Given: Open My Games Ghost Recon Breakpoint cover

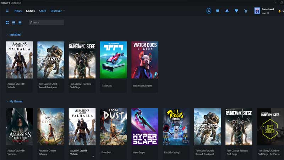Looking at the screenshot, I should tap(207, 127).
